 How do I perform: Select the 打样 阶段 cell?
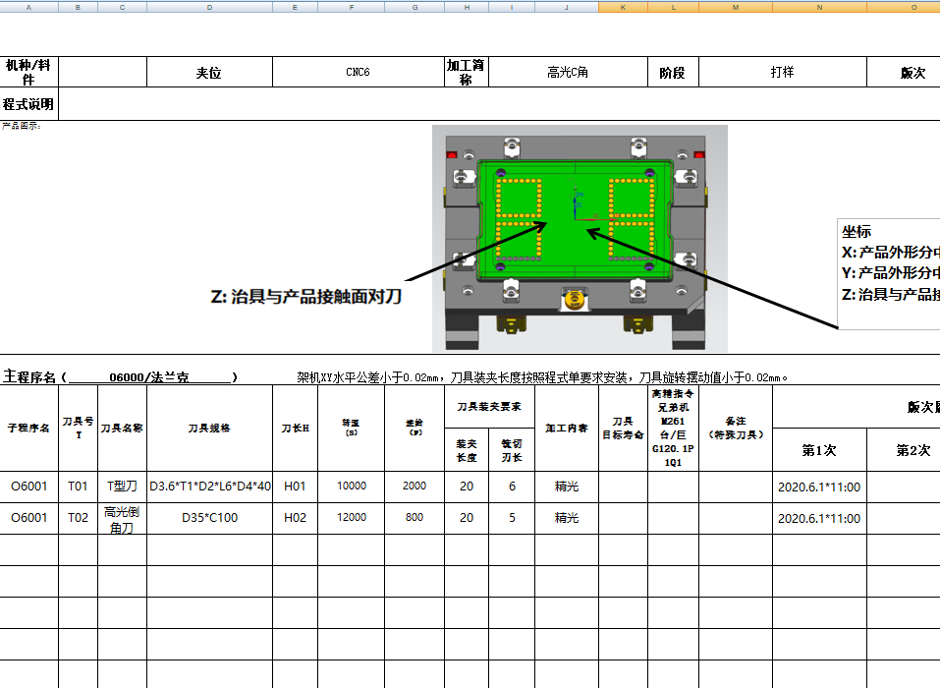click(782, 71)
